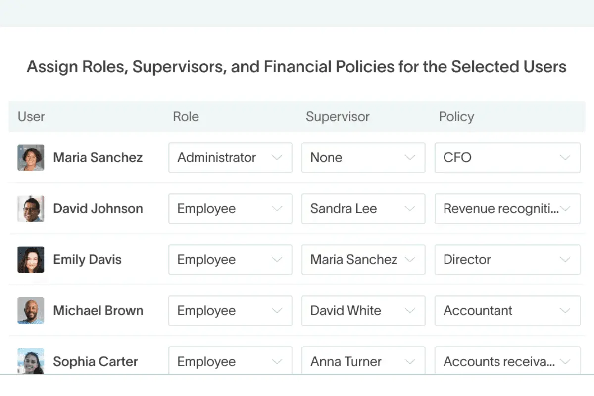Open David Johnson's Employee role dropdown

[x=230, y=208]
